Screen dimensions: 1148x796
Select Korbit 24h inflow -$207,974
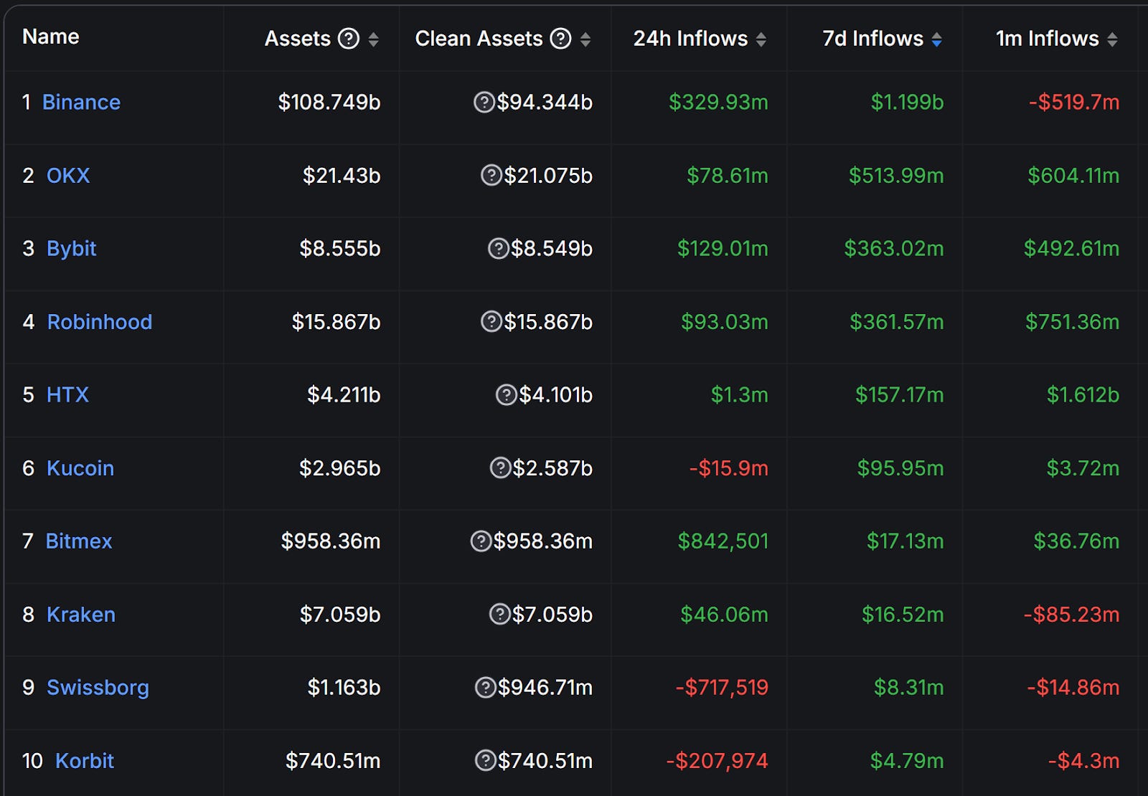pos(717,760)
